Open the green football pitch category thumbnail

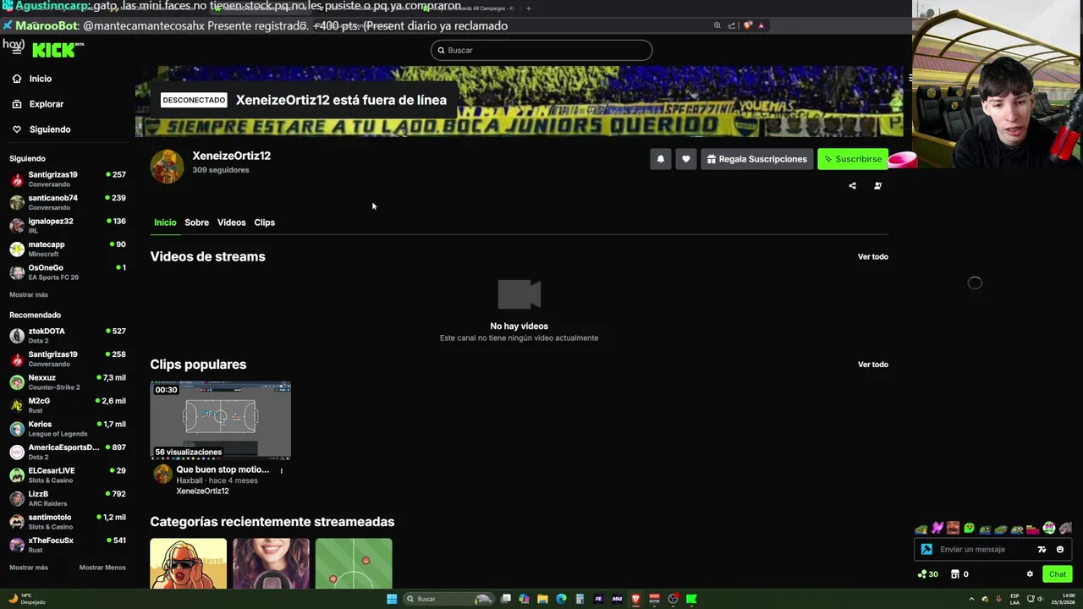(x=354, y=563)
